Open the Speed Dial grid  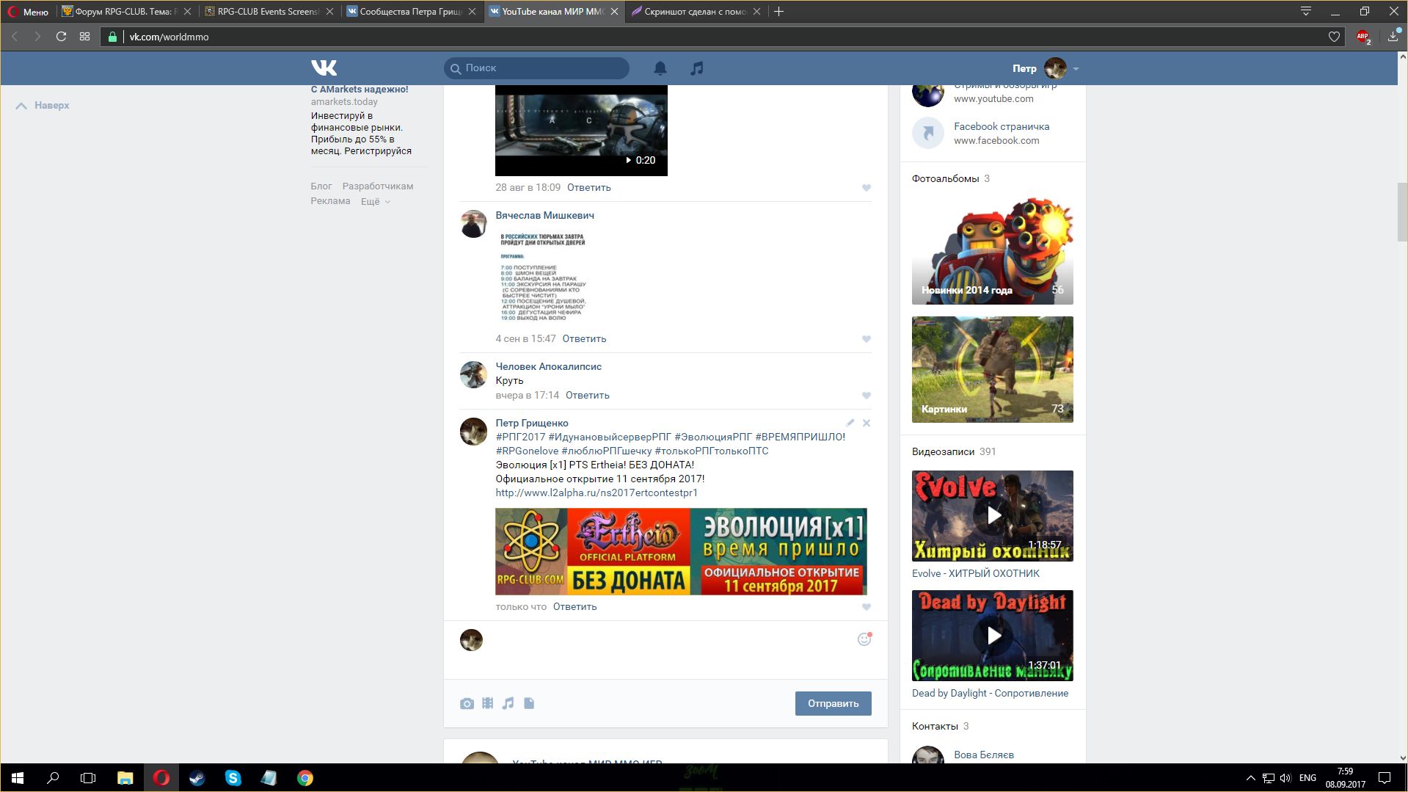85,37
